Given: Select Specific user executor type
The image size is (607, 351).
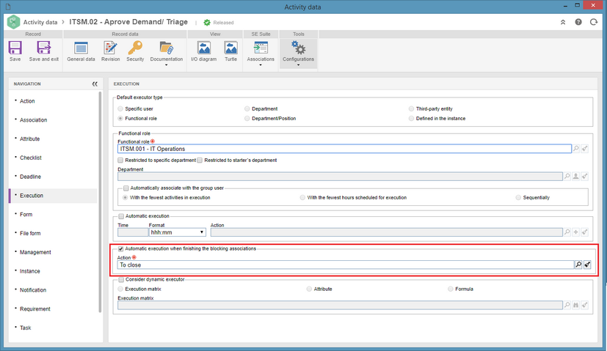Looking at the screenshot, I should click(120, 108).
